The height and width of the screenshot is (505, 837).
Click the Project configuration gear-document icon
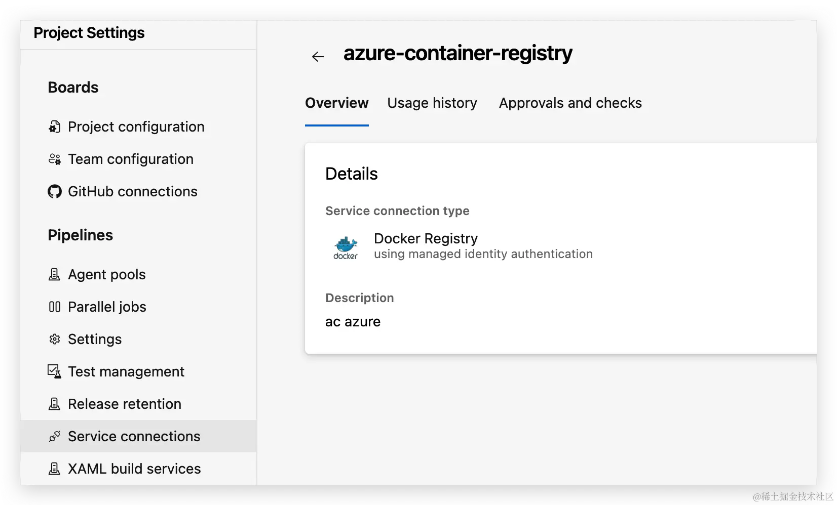click(x=54, y=127)
